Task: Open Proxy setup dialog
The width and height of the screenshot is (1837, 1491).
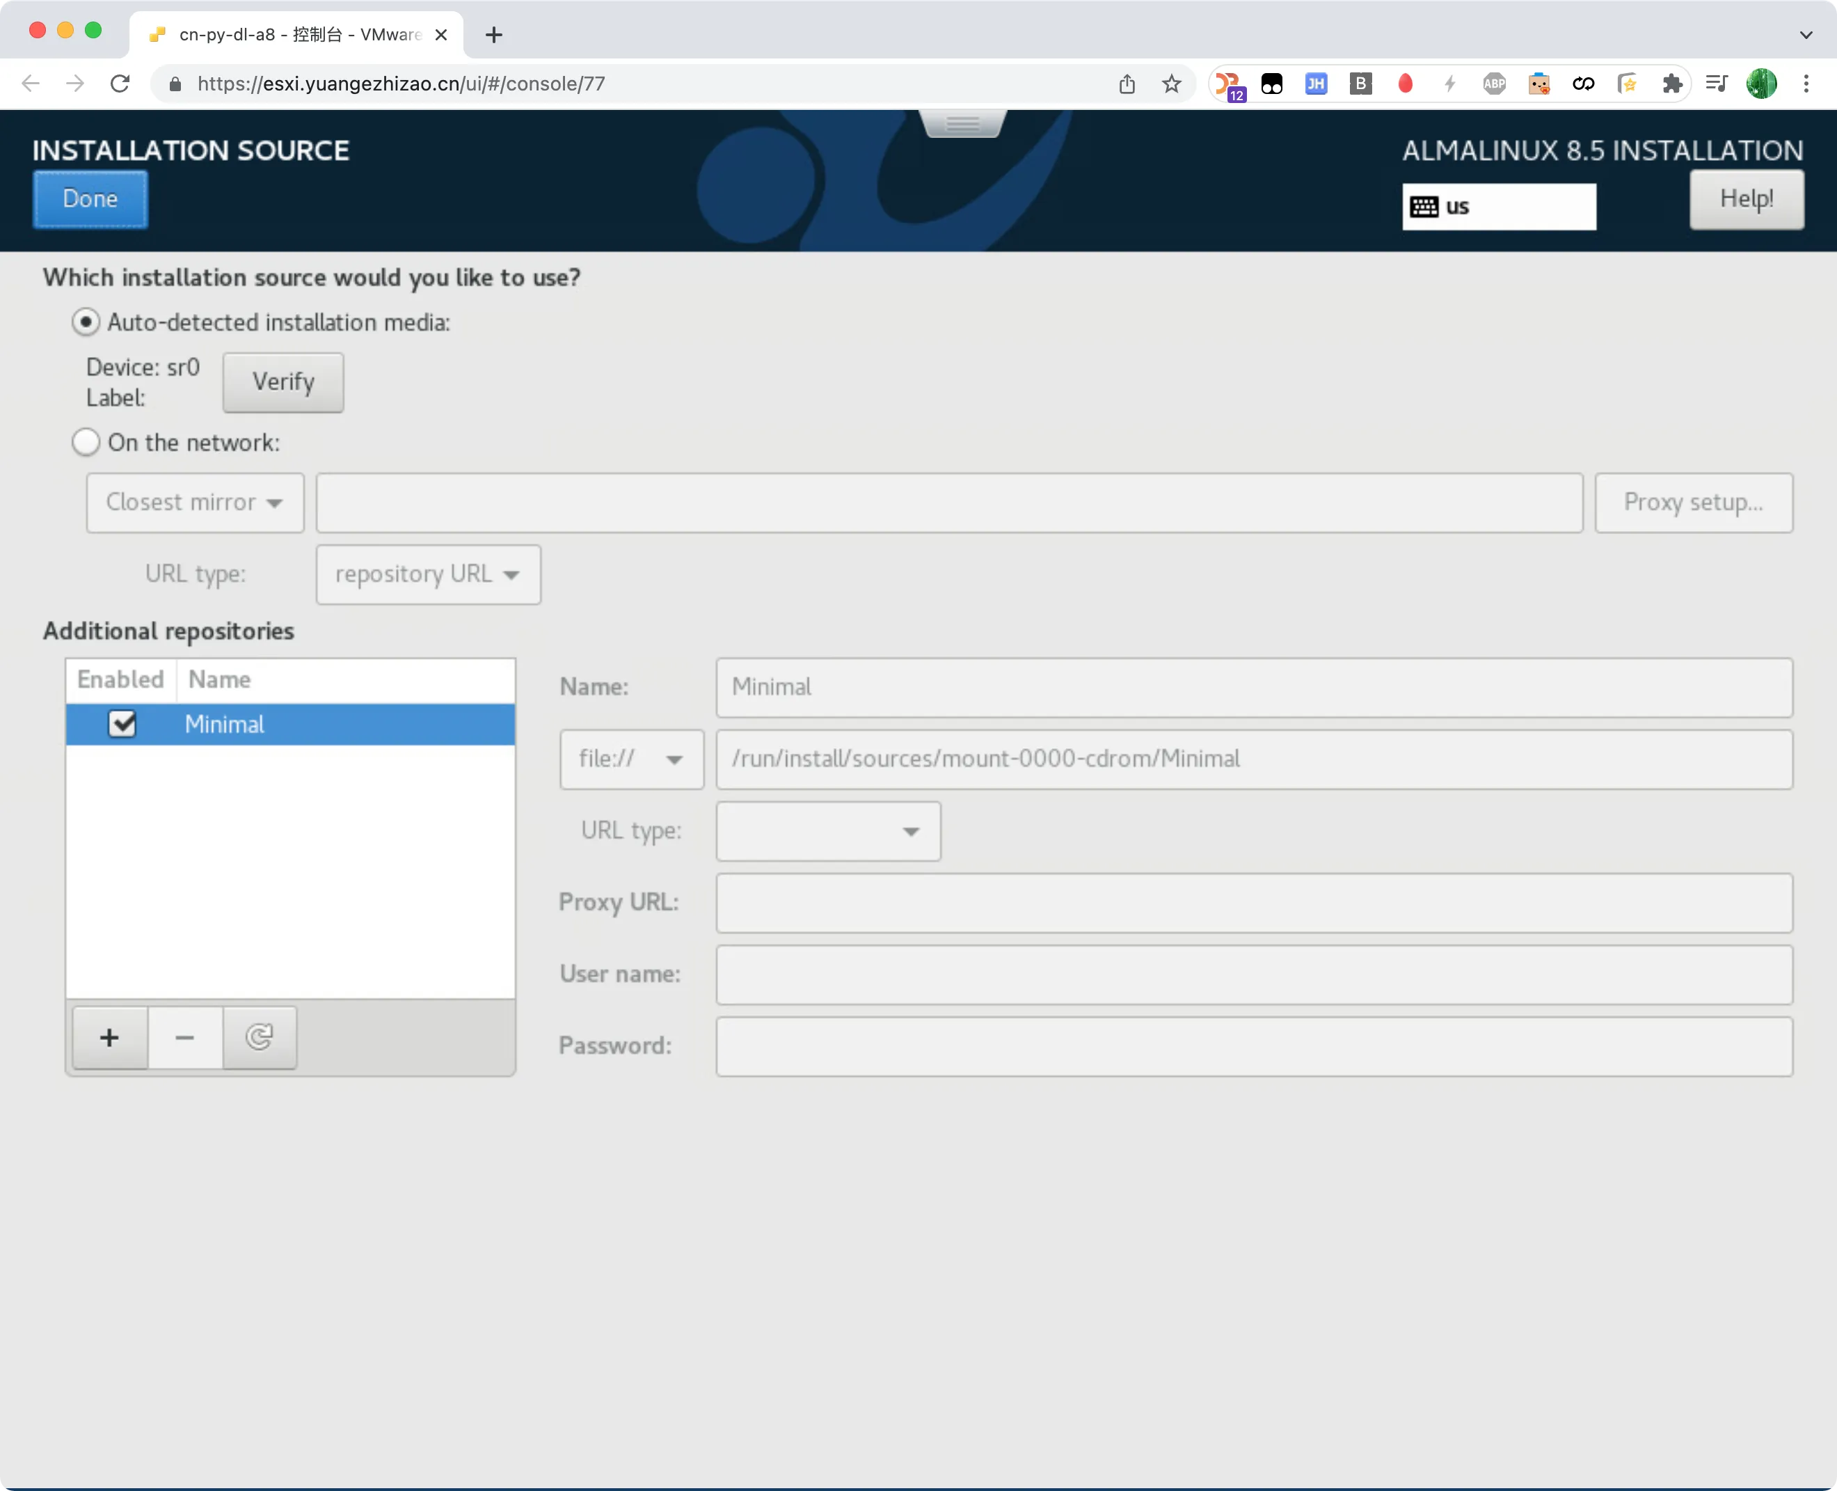Action: [1693, 503]
